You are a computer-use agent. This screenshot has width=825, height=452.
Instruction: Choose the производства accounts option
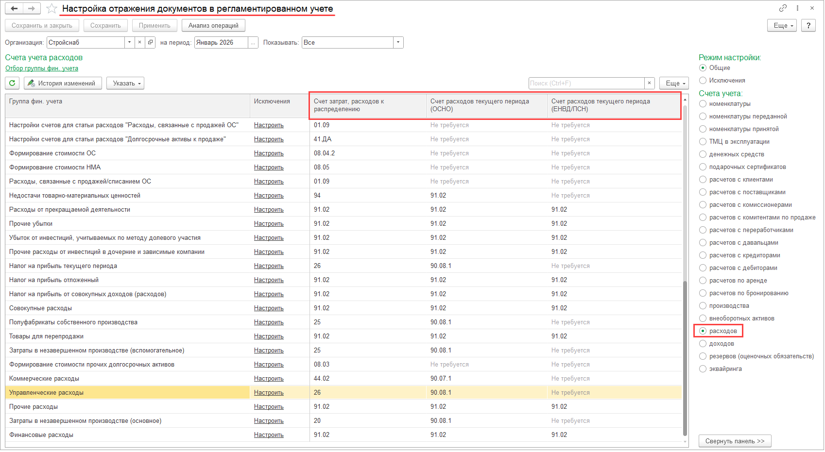coord(703,306)
